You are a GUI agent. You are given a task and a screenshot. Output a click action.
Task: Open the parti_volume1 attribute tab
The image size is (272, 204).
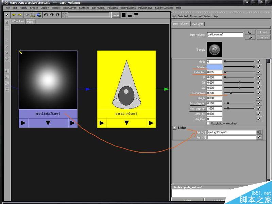pyautogui.click(x=181, y=24)
